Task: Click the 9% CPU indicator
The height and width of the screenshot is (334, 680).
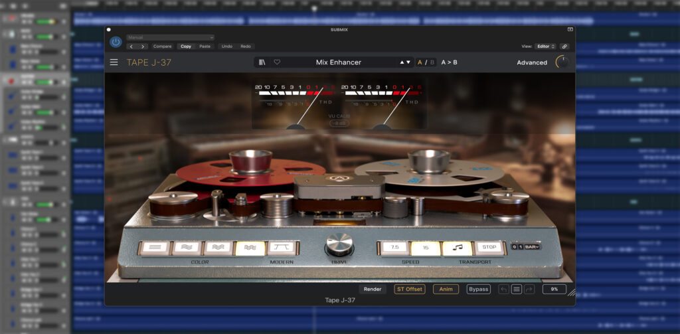Action: click(x=554, y=290)
